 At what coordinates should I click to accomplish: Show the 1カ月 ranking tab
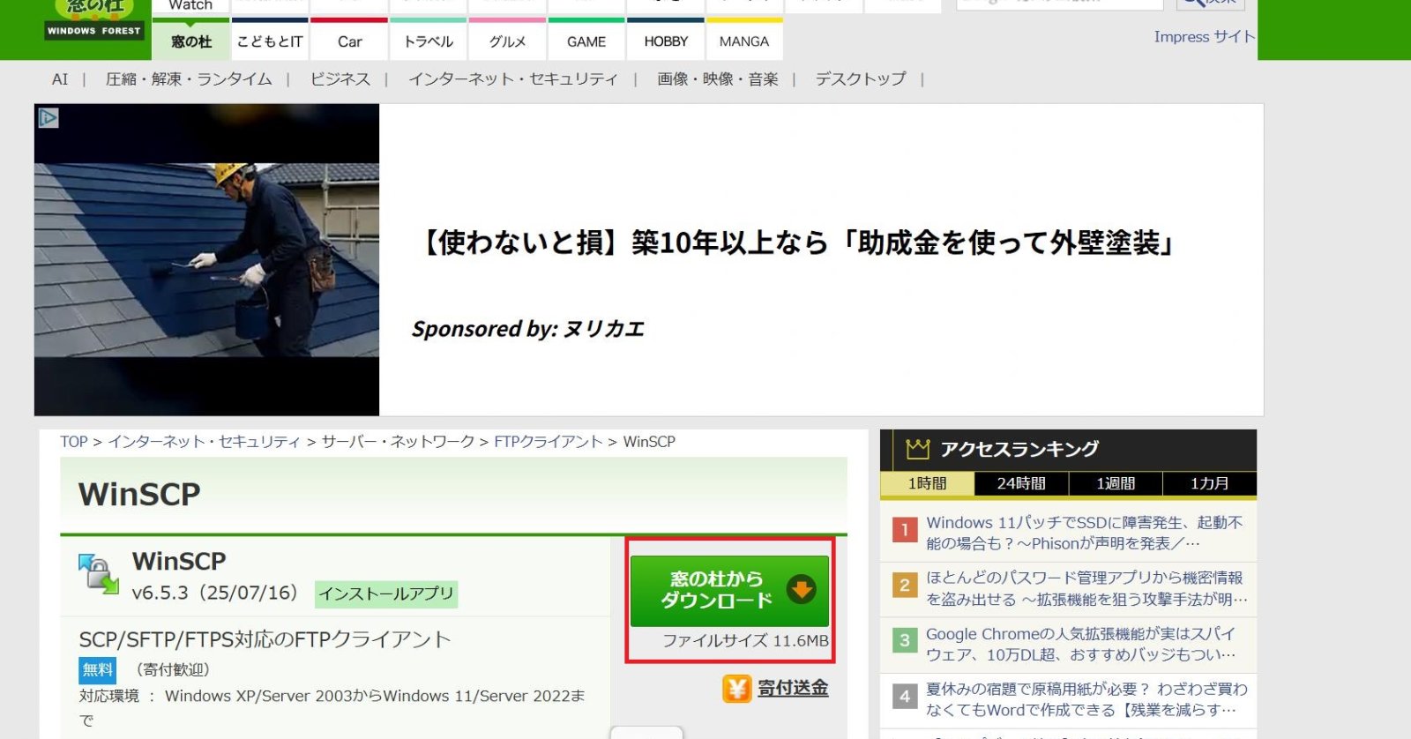tap(1210, 484)
